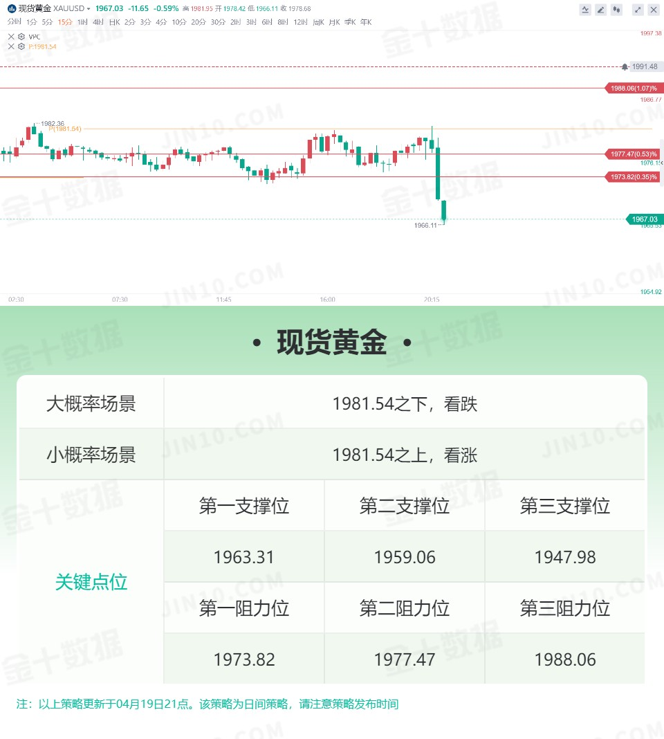Open VPC indicator settings gear
Image resolution: width=664 pixels, height=739 pixels.
point(21,36)
